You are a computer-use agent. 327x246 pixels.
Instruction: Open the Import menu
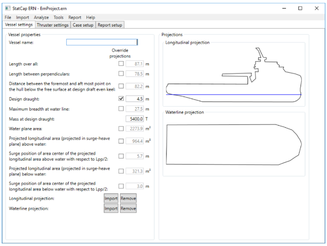pyautogui.click(x=23, y=17)
